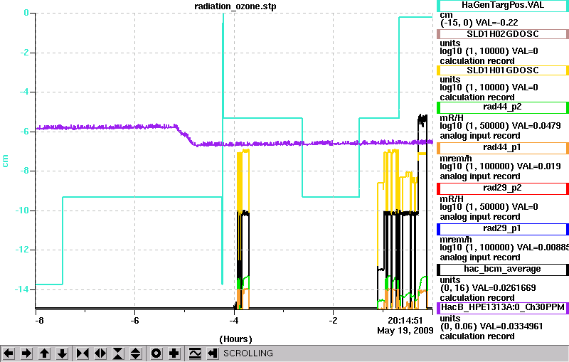Select the hac_bcm_average black legend box
569x362 pixels.
[x=503, y=270]
